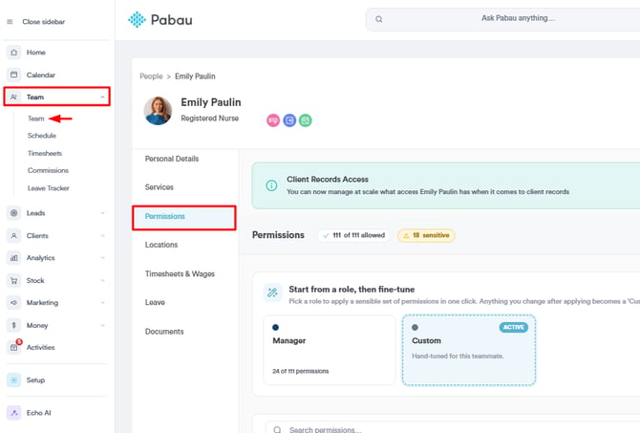640x433 pixels.
Task: Switch to the Locations tab
Action: click(161, 245)
